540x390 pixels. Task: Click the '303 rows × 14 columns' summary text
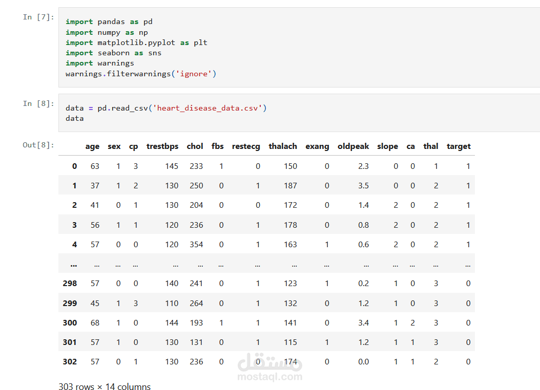[105, 386]
